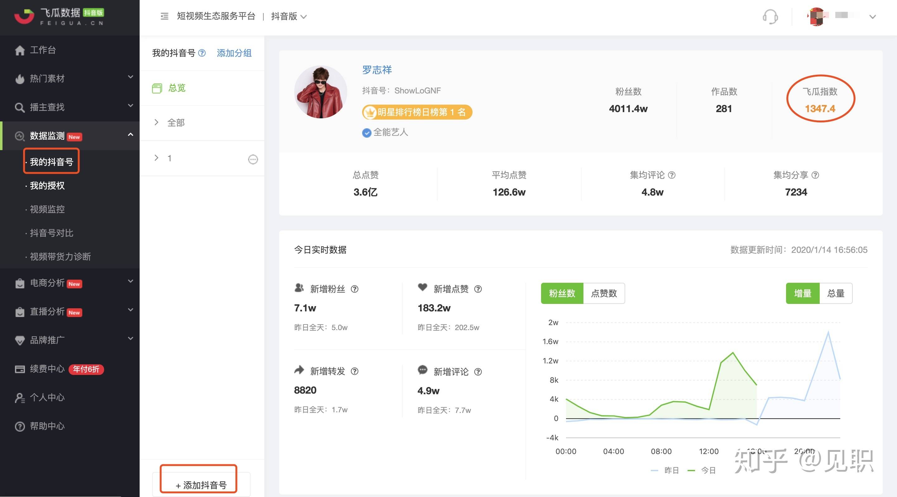Image resolution: width=897 pixels, height=497 pixels.
Task: Show 总量 in chart
Action: pyautogui.click(x=836, y=293)
